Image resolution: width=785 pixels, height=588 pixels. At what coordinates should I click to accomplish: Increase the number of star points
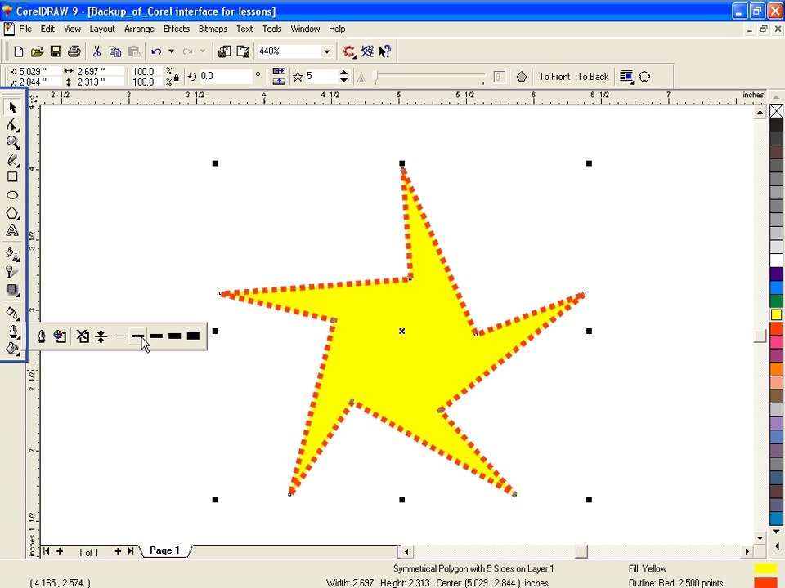343,73
